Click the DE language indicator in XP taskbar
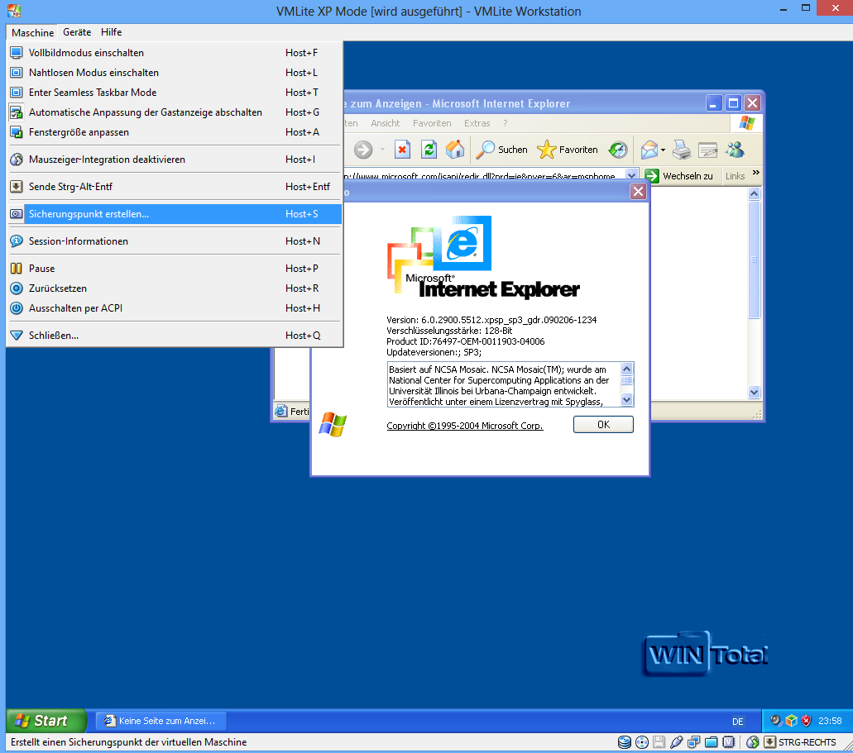 tap(738, 722)
